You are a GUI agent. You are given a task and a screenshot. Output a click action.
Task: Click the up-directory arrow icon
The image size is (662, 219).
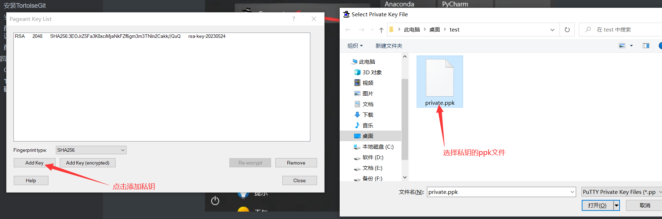click(381, 30)
